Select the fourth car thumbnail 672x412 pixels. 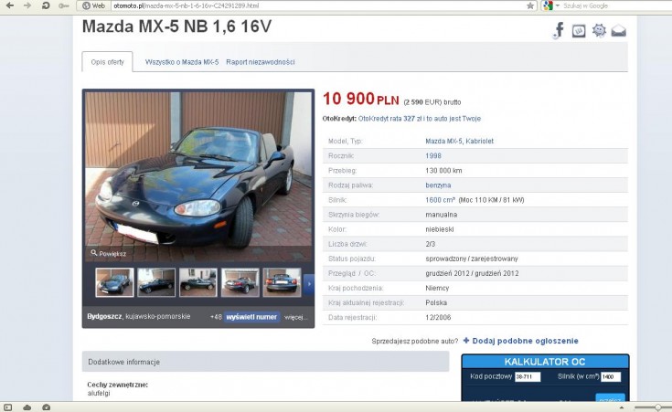point(240,282)
